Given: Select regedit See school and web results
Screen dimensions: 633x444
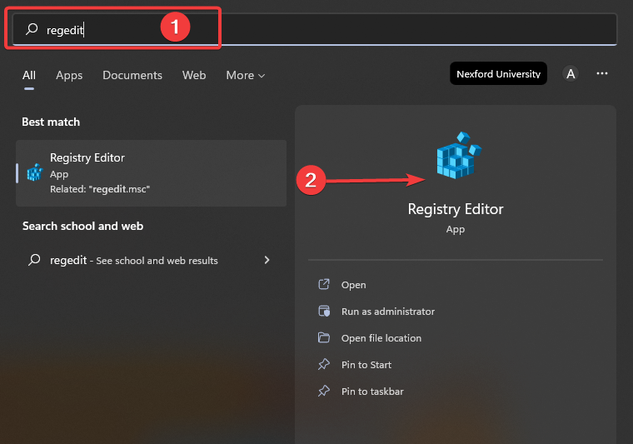Looking at the screenshot, I should [133, 260].
